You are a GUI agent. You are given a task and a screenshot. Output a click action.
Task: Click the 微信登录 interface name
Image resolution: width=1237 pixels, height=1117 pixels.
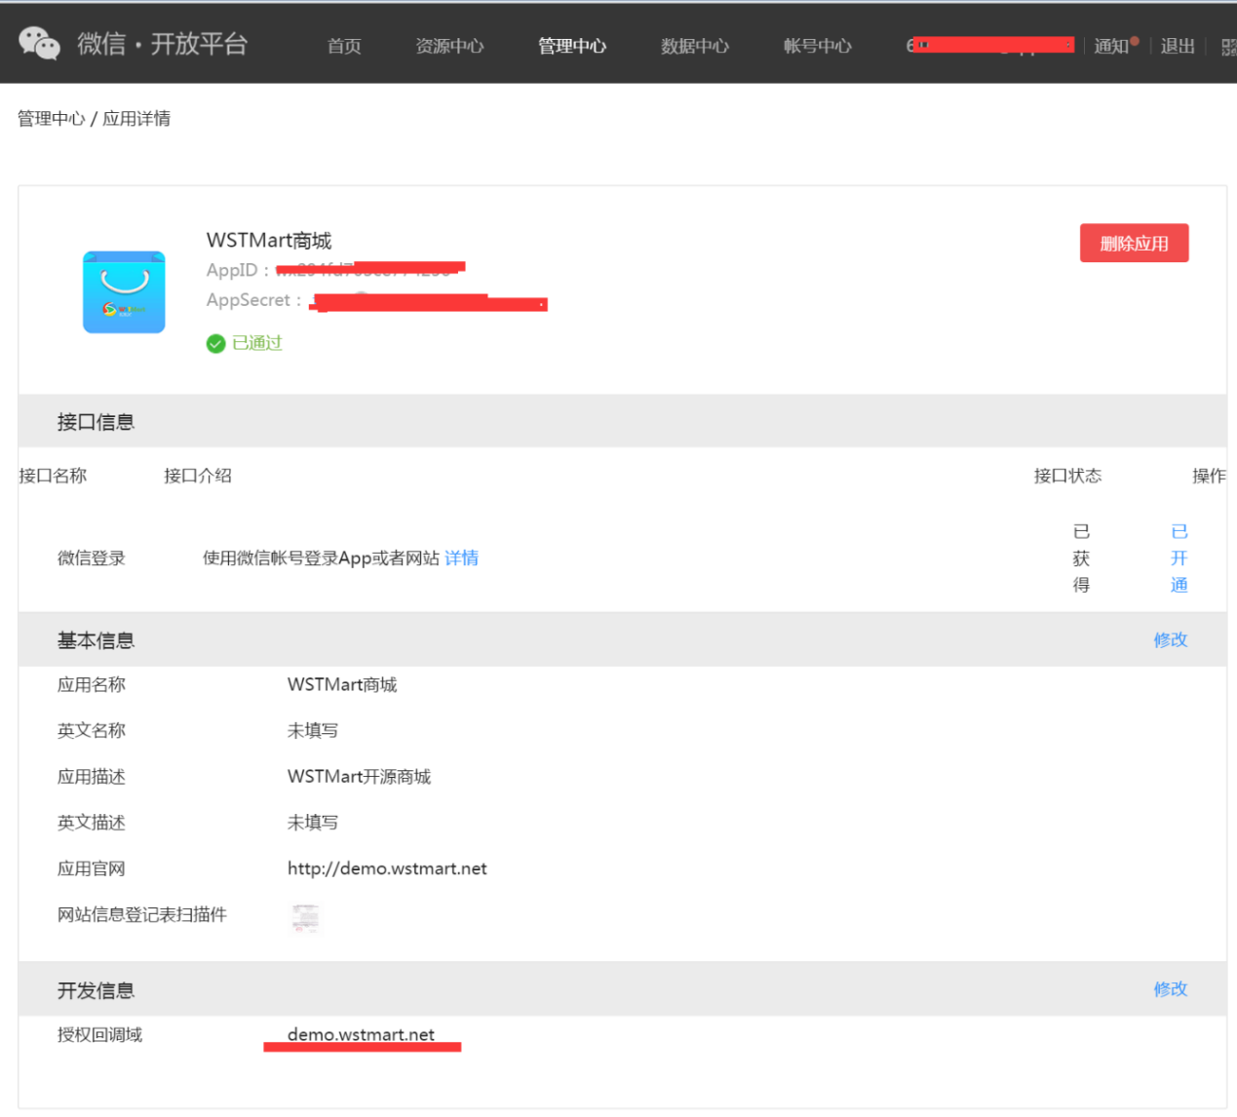(92, 558)
